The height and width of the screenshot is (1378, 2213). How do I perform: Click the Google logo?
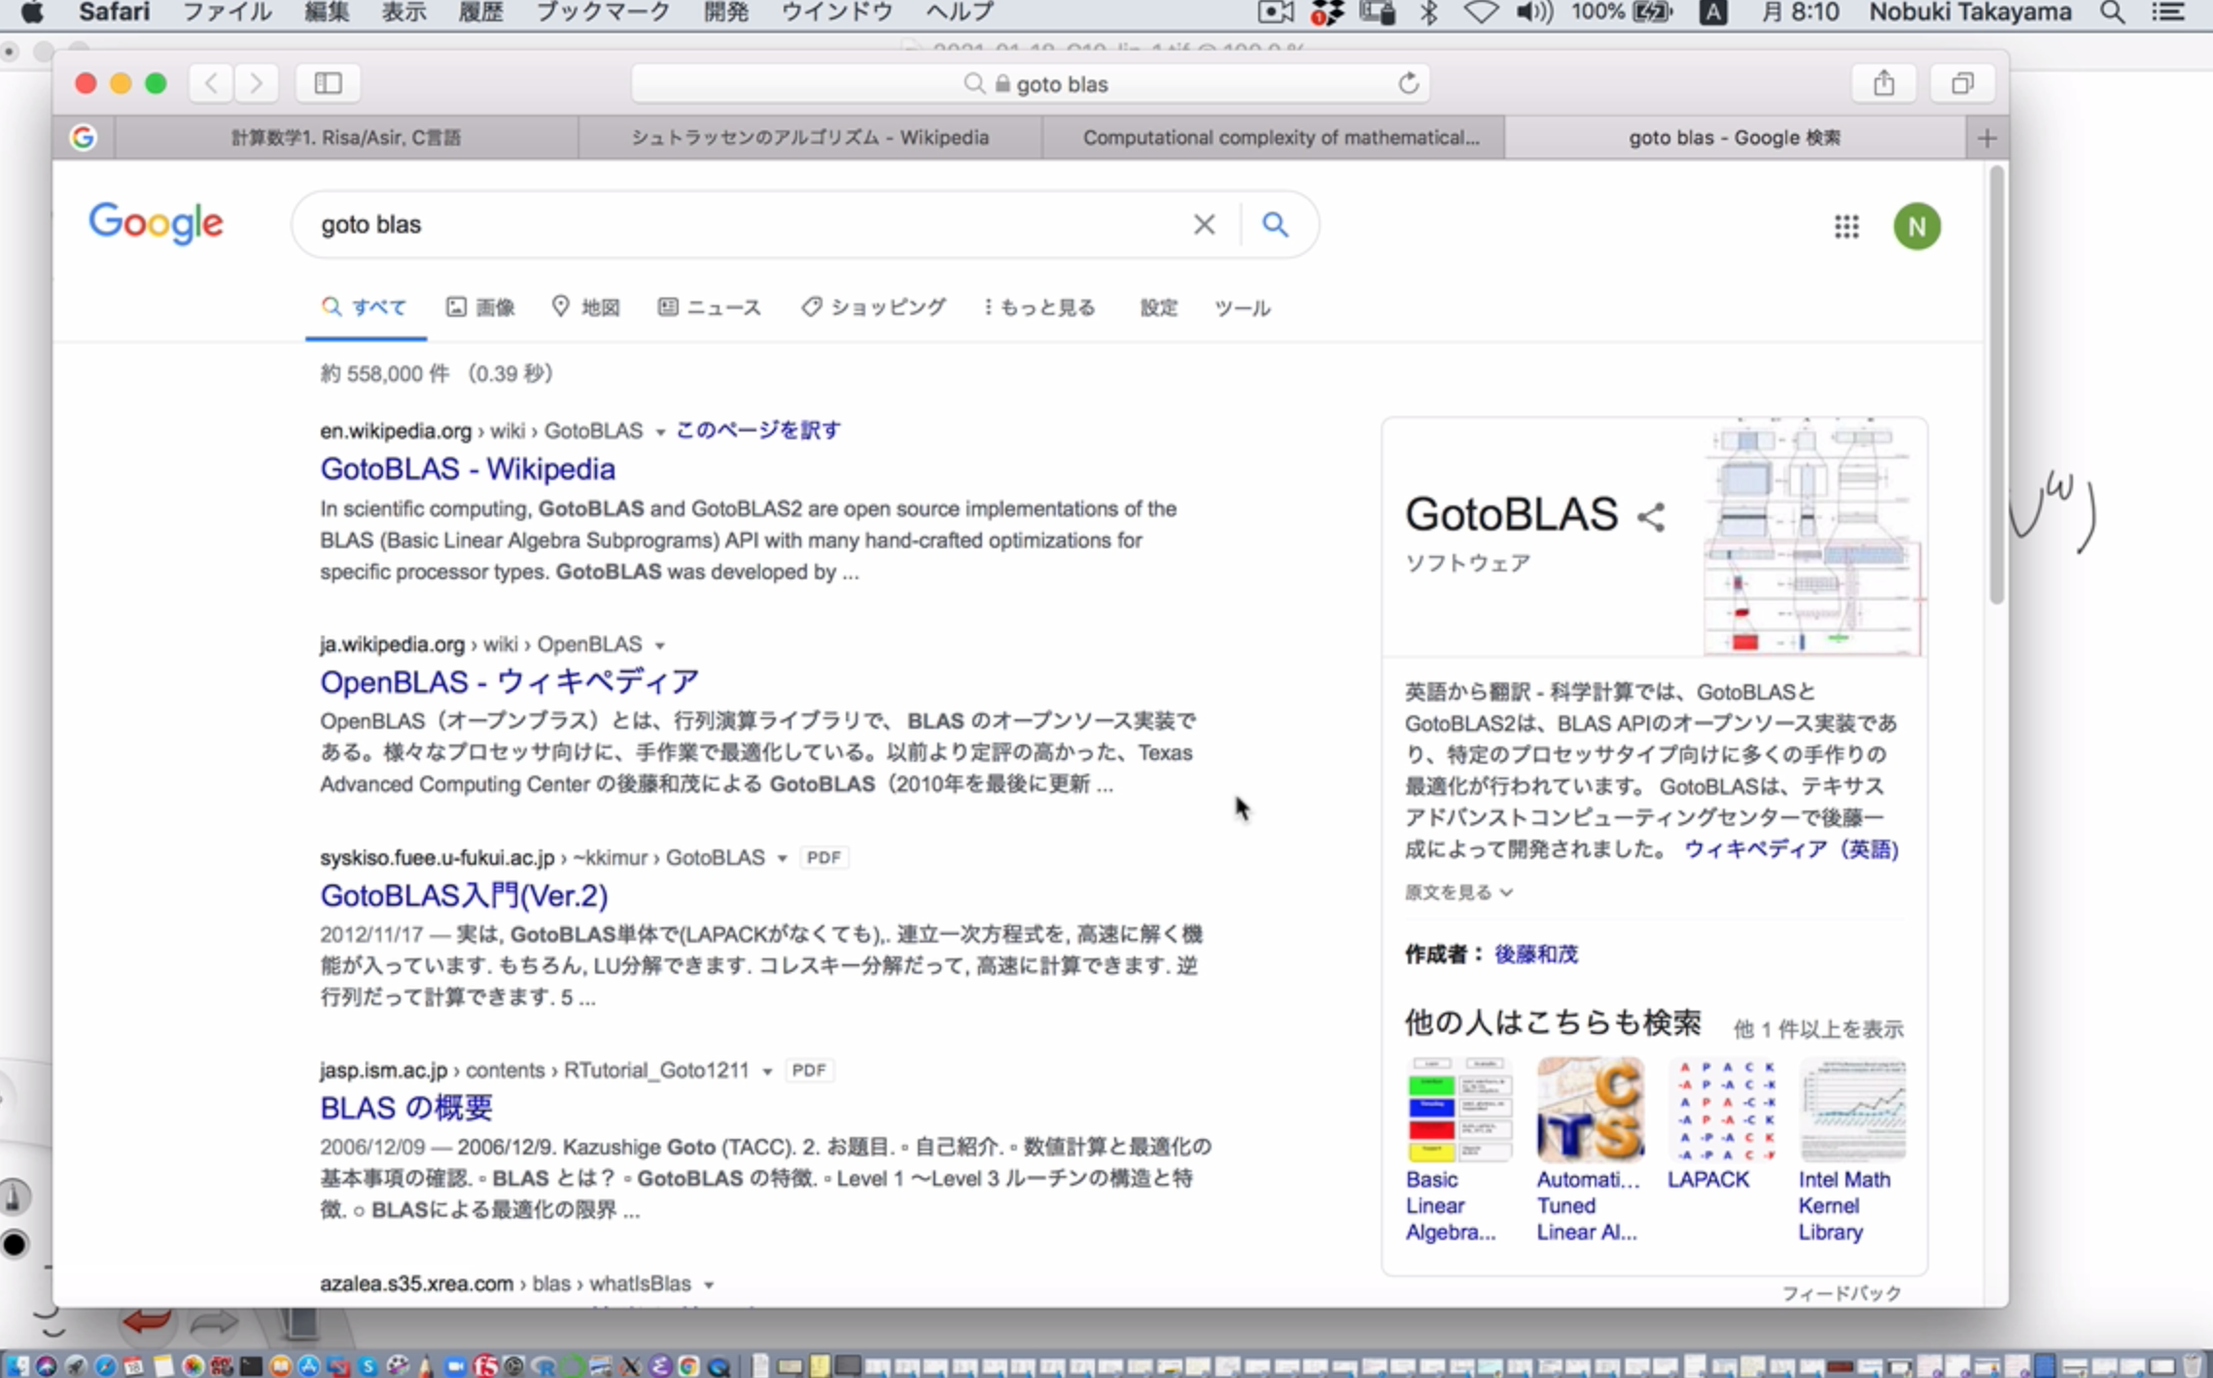[156, 224]
